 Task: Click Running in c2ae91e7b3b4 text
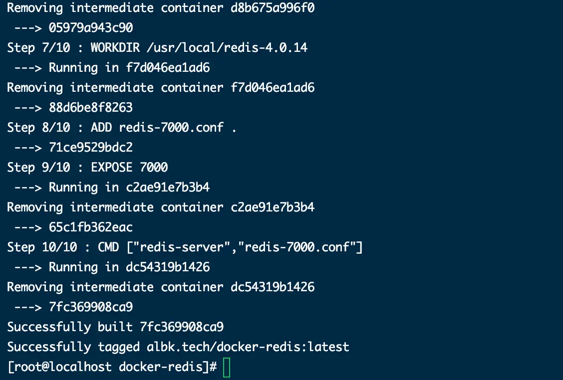coord(129,188)
